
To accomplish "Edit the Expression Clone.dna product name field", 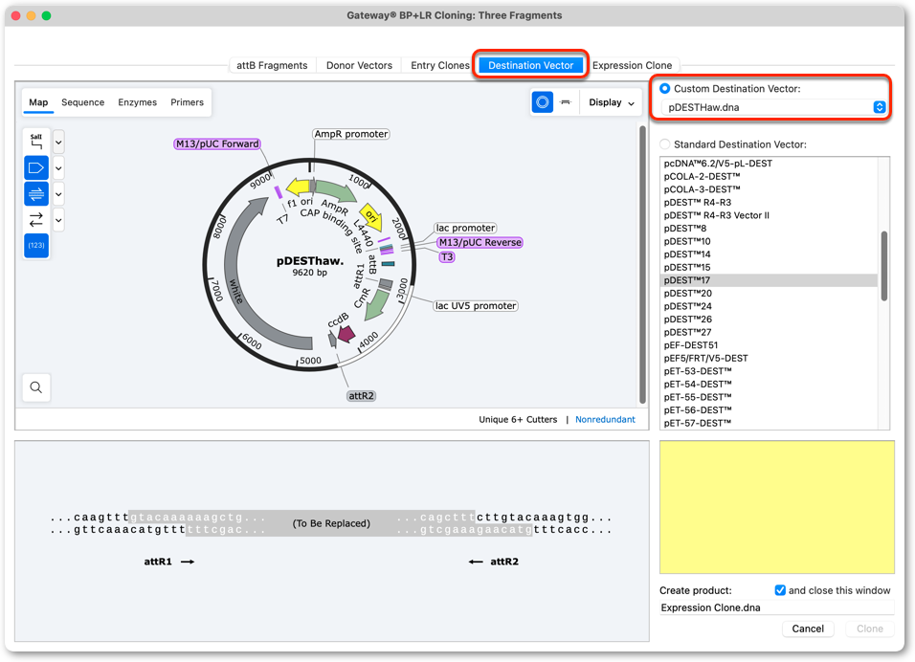I will [777, 607].
